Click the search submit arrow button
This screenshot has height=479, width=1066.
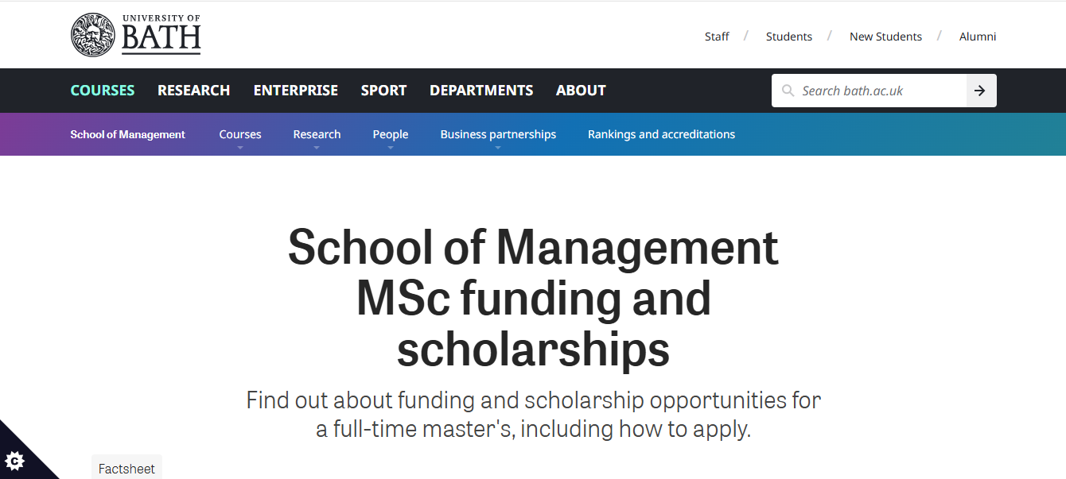click(980, 91)
